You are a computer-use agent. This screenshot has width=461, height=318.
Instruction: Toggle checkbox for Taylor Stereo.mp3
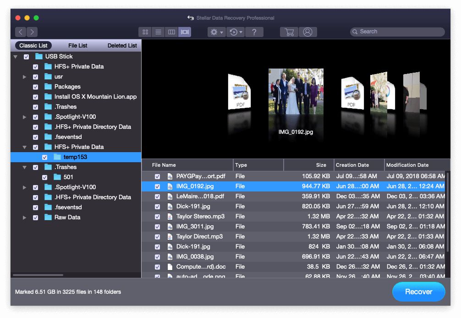tap(157, 217)
